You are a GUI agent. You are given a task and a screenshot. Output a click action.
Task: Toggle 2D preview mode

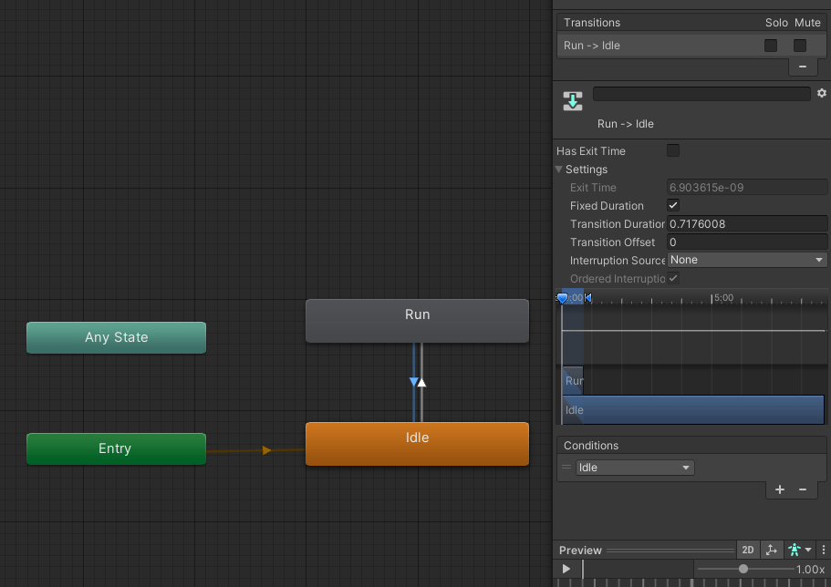748,550
